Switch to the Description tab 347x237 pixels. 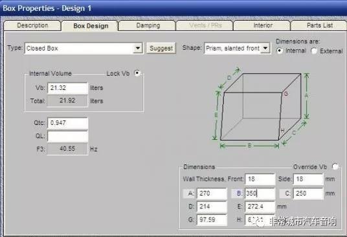tap(32, 25)
